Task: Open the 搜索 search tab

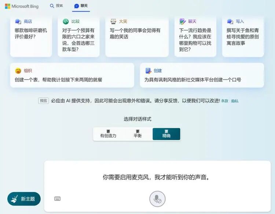Action: 56,6
